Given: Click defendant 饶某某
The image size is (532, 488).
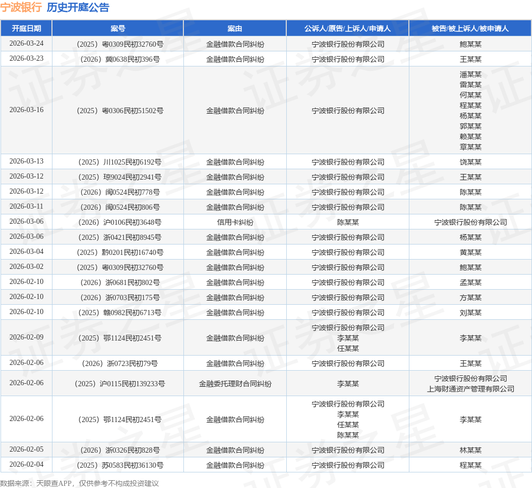Looking at the screenshot, I should pyautogui.click(x=471, y=162).
